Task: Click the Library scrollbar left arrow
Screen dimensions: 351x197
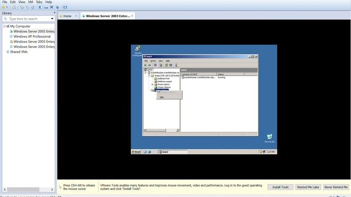Action: (4, 189)
